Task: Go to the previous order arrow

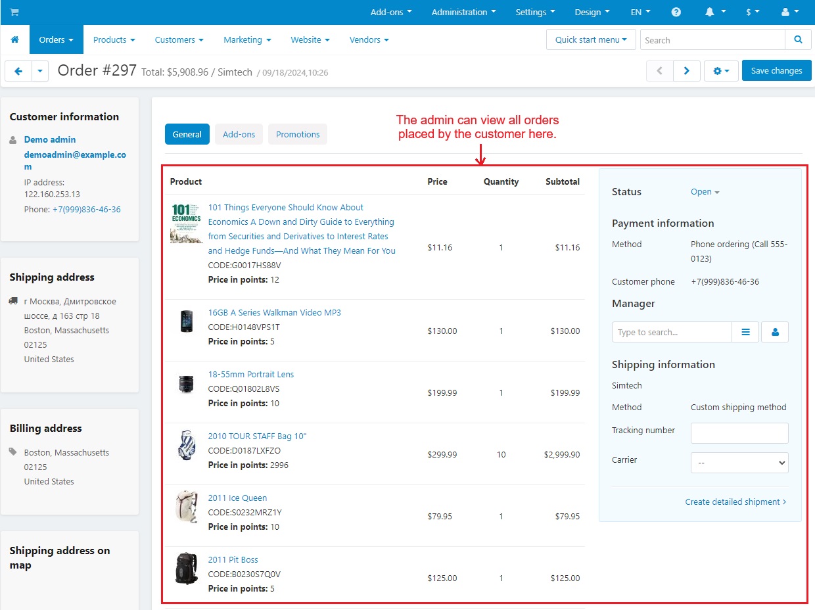Action: [660, 71]
